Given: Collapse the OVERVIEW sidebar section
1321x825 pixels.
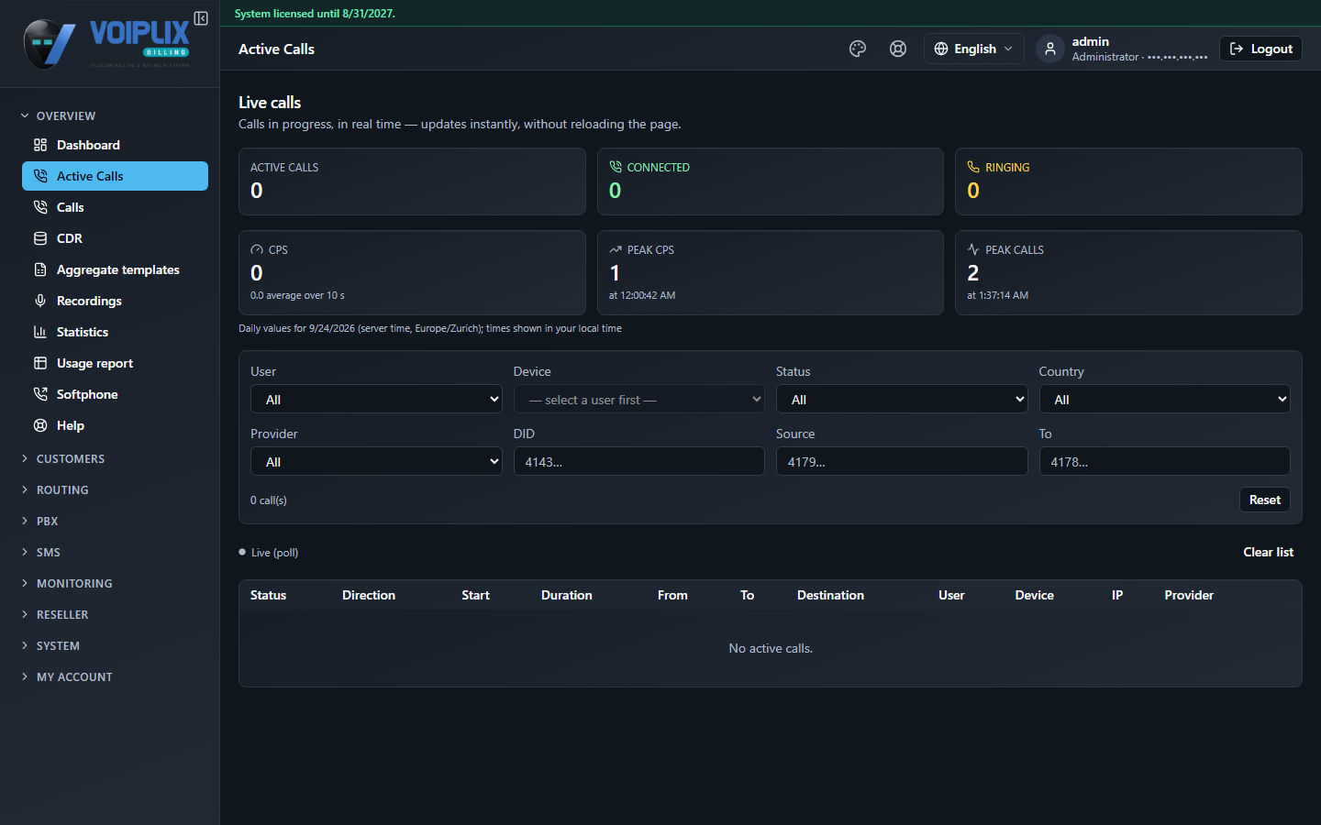Looking at the screenshot, I should [x=66, y=115].
